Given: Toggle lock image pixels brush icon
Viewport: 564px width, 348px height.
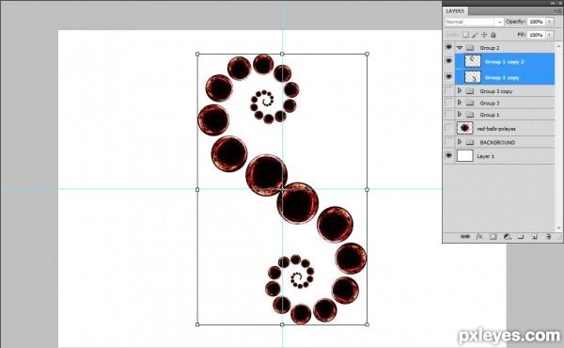Looking at the screenshot, I should point(475,35).
